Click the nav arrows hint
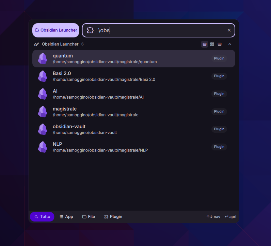Viewport: 271px width, 246px height. [x=213, y=217]
